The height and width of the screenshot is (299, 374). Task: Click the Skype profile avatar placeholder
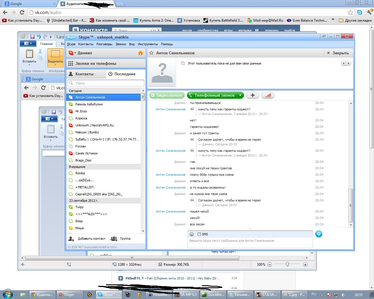click(162, 72)
